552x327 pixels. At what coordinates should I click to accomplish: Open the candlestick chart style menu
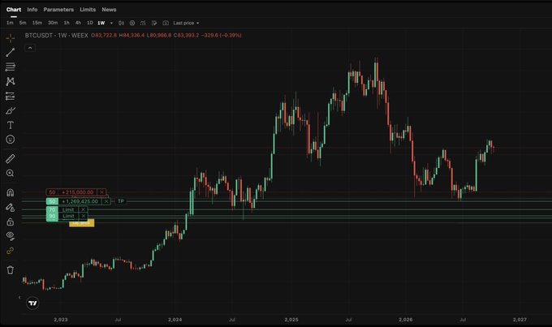pyautogui.click(x=121, y=23)
